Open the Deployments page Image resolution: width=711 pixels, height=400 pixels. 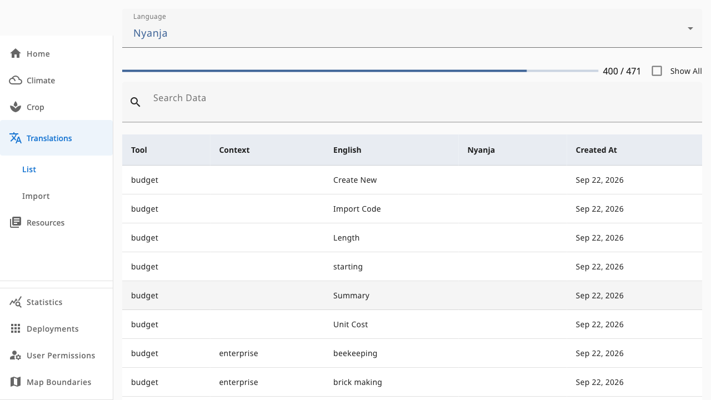[x=57, y=328]
